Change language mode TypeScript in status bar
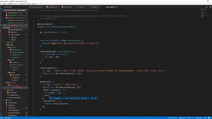 coord(199,118)
